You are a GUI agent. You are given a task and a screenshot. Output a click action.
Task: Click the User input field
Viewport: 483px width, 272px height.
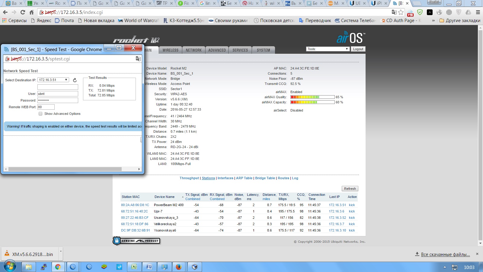coord(58,94)
